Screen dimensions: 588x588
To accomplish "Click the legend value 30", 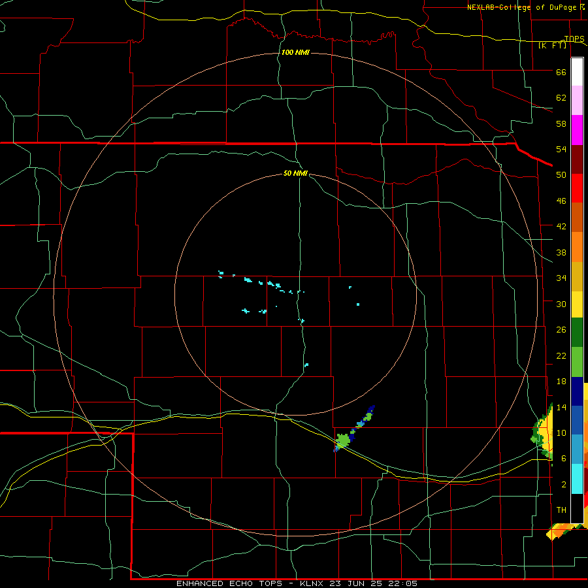I will tap(561, 304).
